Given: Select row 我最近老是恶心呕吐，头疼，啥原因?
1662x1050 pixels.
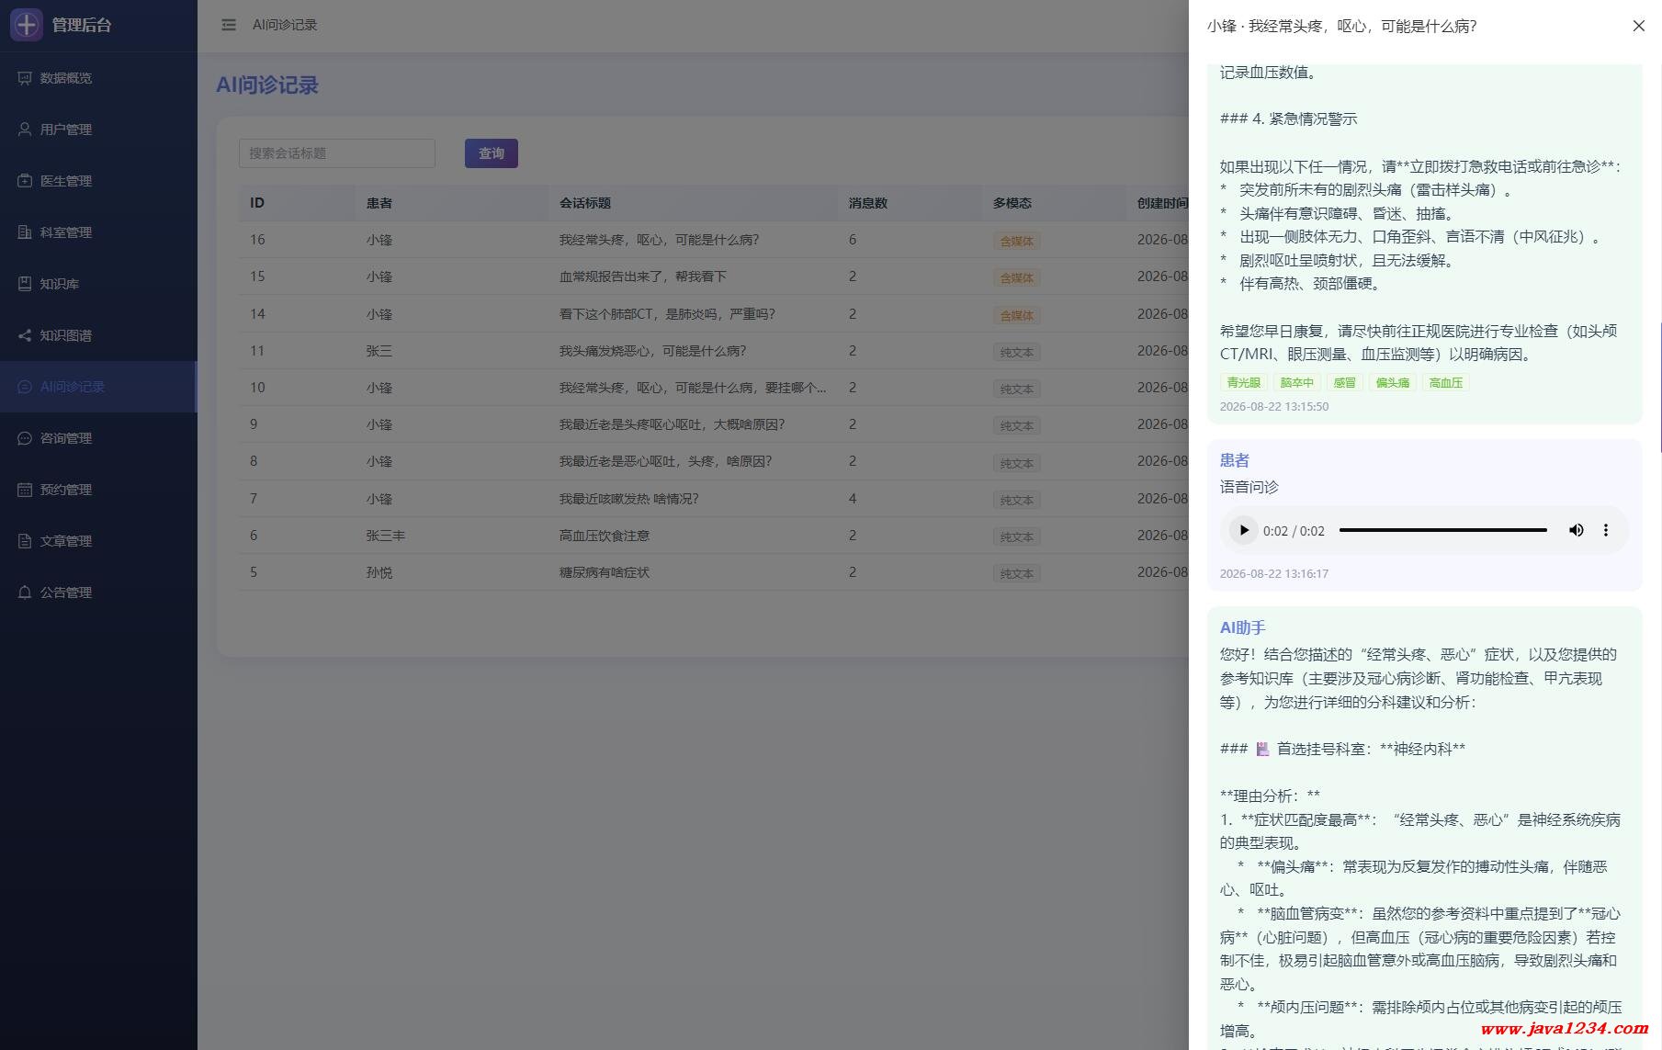Looking at the screenshot, I should click(714, 461).
